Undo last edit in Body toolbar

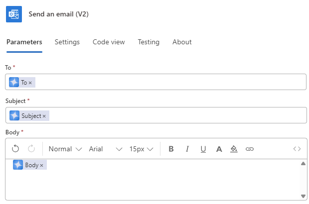[15, 149]
